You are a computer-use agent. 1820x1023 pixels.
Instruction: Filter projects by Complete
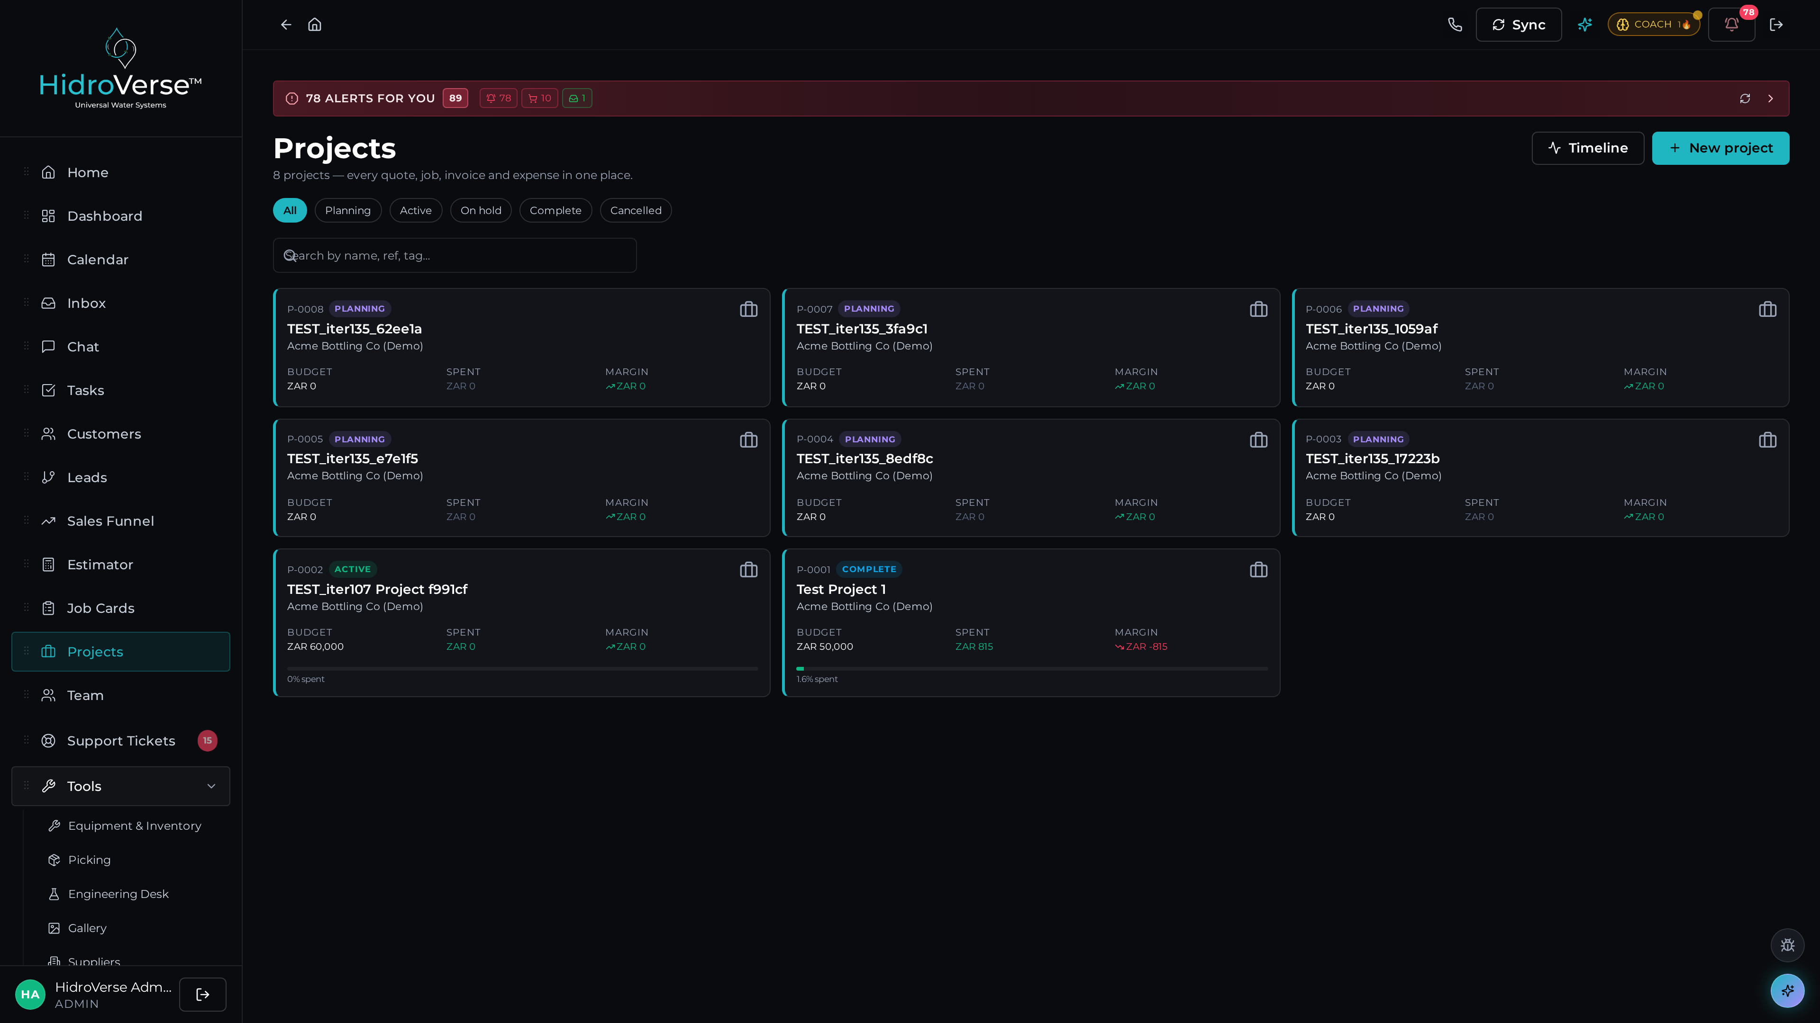[x=555, y=210]
